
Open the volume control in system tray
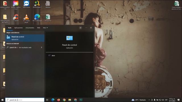point(163,100)
